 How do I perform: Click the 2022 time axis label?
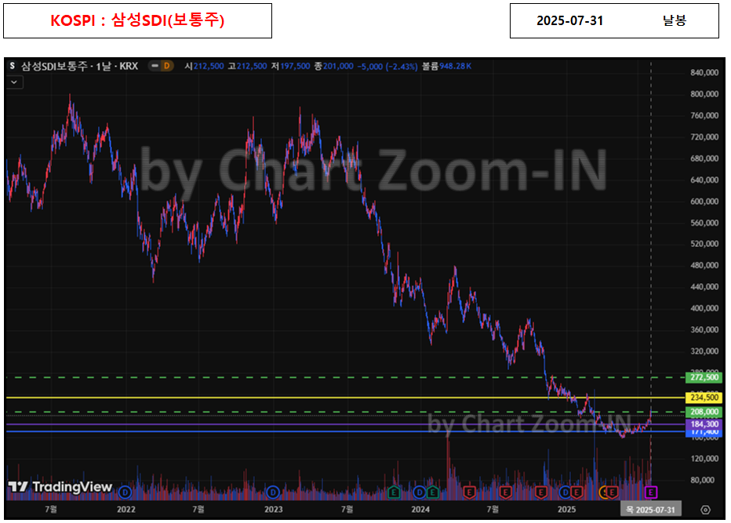[125, 510]
